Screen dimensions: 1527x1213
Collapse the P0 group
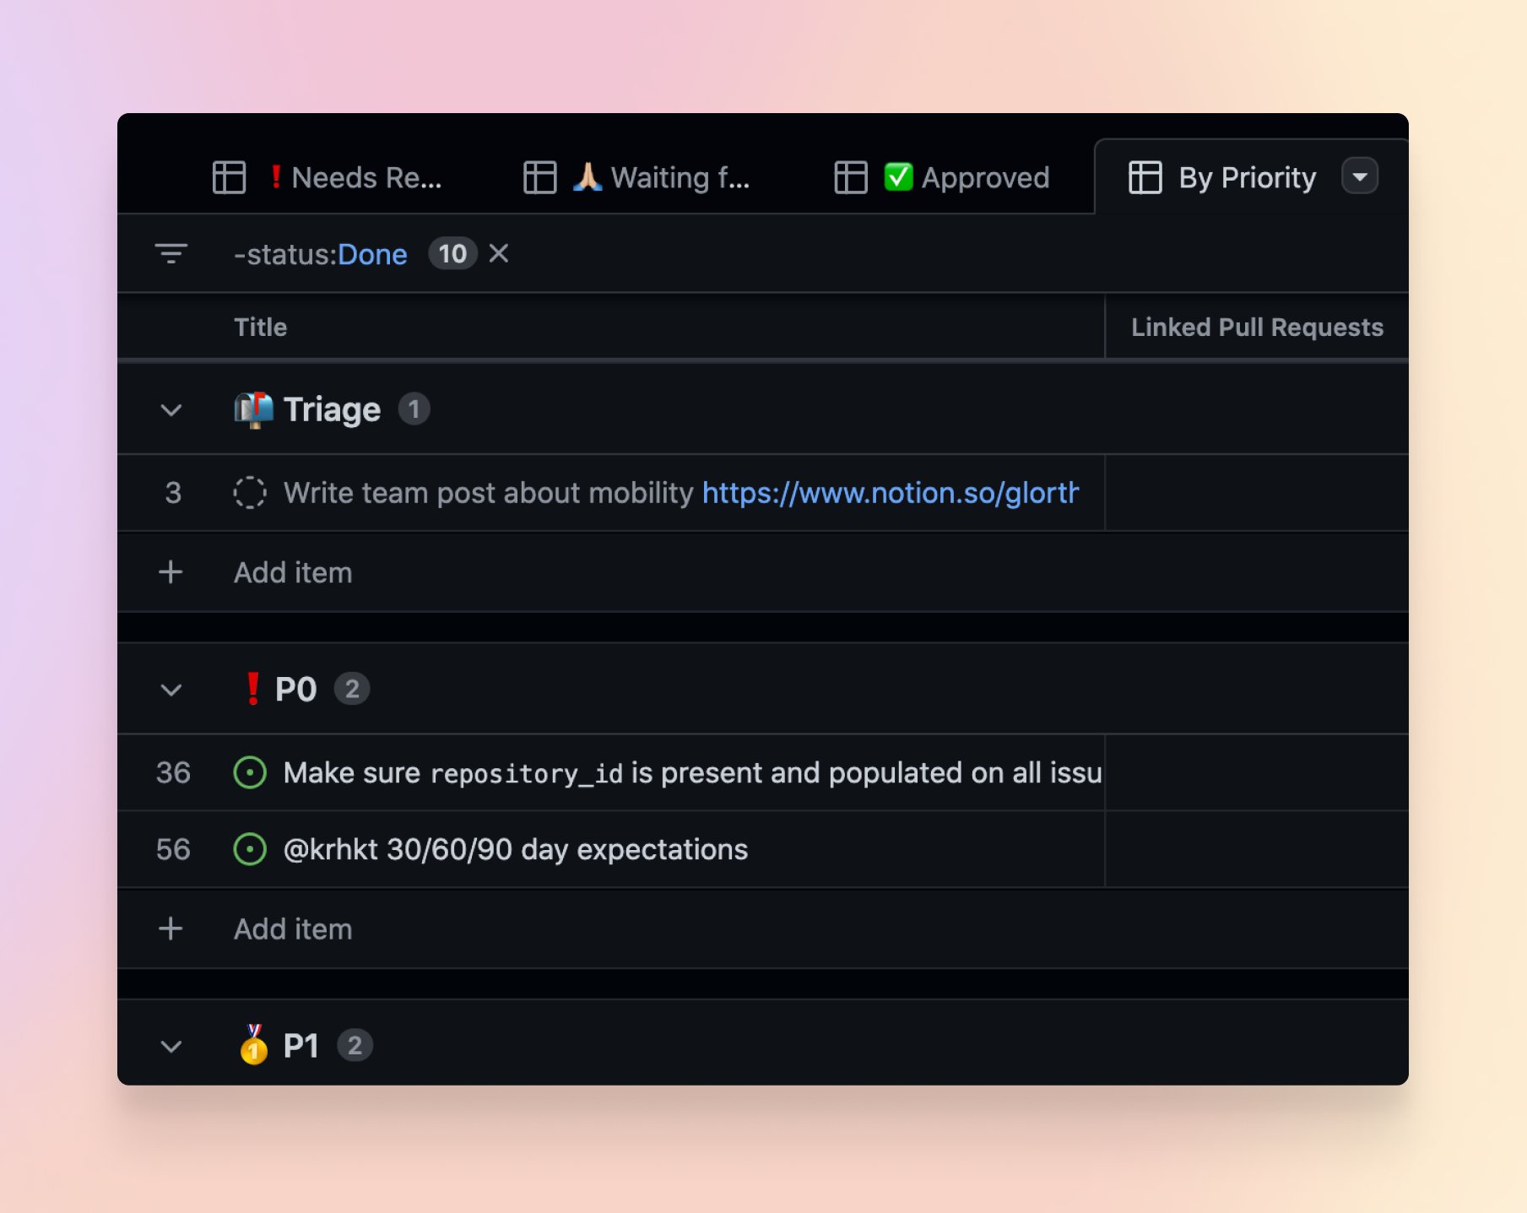171,690
